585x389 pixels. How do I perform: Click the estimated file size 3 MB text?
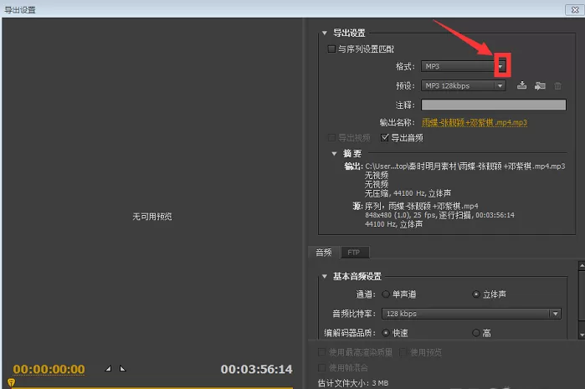click(x=353, y=383)
